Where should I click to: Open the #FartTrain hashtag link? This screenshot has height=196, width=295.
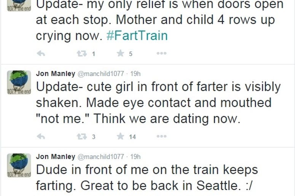coord(137,35)
